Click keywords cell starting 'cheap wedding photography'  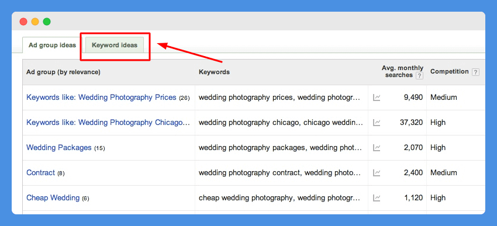[279, 198]
